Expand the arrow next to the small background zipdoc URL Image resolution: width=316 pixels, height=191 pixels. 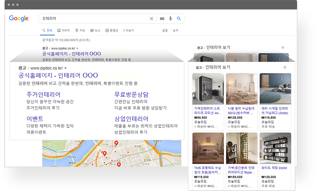click(x=77, y=48)
